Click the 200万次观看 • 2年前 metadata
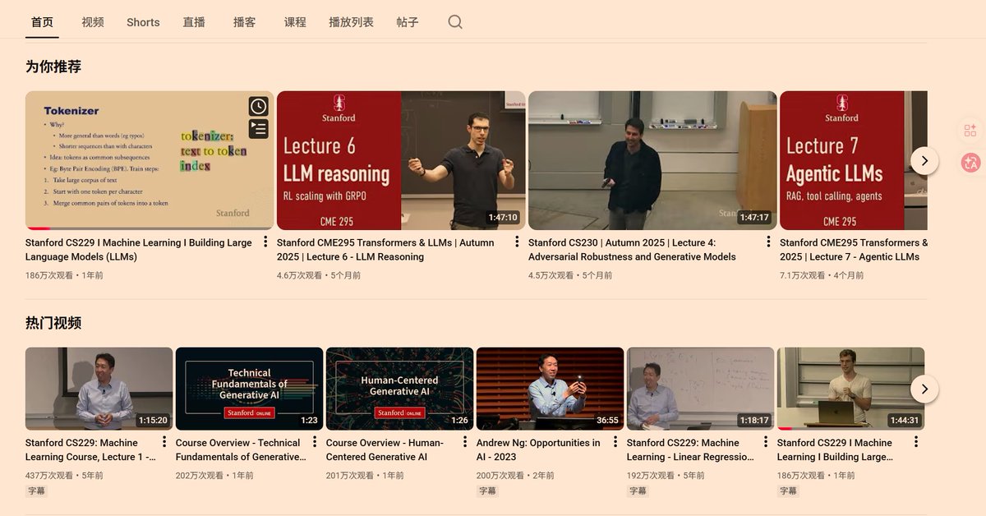The width and height of the screenshot is (986, 516). click(x=515, y=475)
